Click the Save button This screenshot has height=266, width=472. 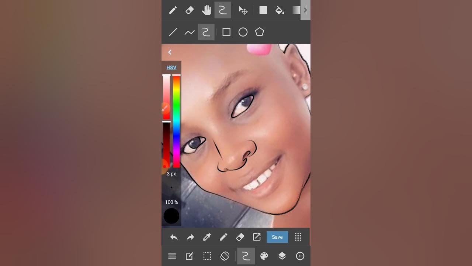coord(277,237)
